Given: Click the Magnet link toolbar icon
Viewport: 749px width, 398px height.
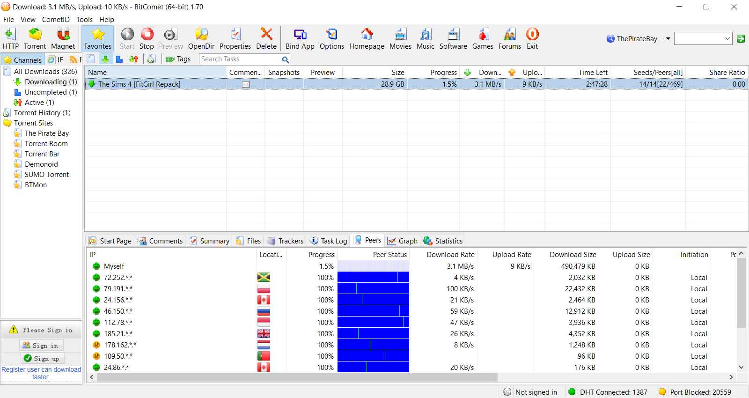Looking at the screenshot, I should (x=63, y=38).
